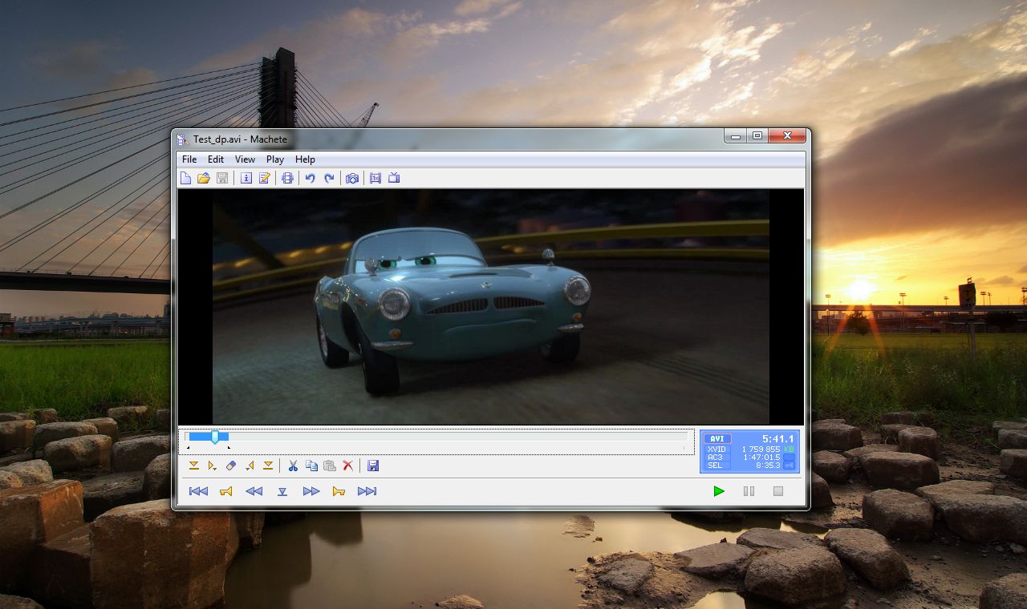Delete the selected fragment
Viewport: 1027px width, 609px height.
tap(347, 466)
